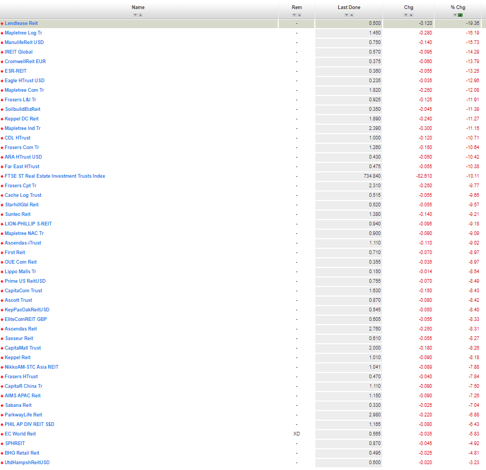Sort Rem column ascending arrow
Screen dimensions: 486x470
click(299, 15)
